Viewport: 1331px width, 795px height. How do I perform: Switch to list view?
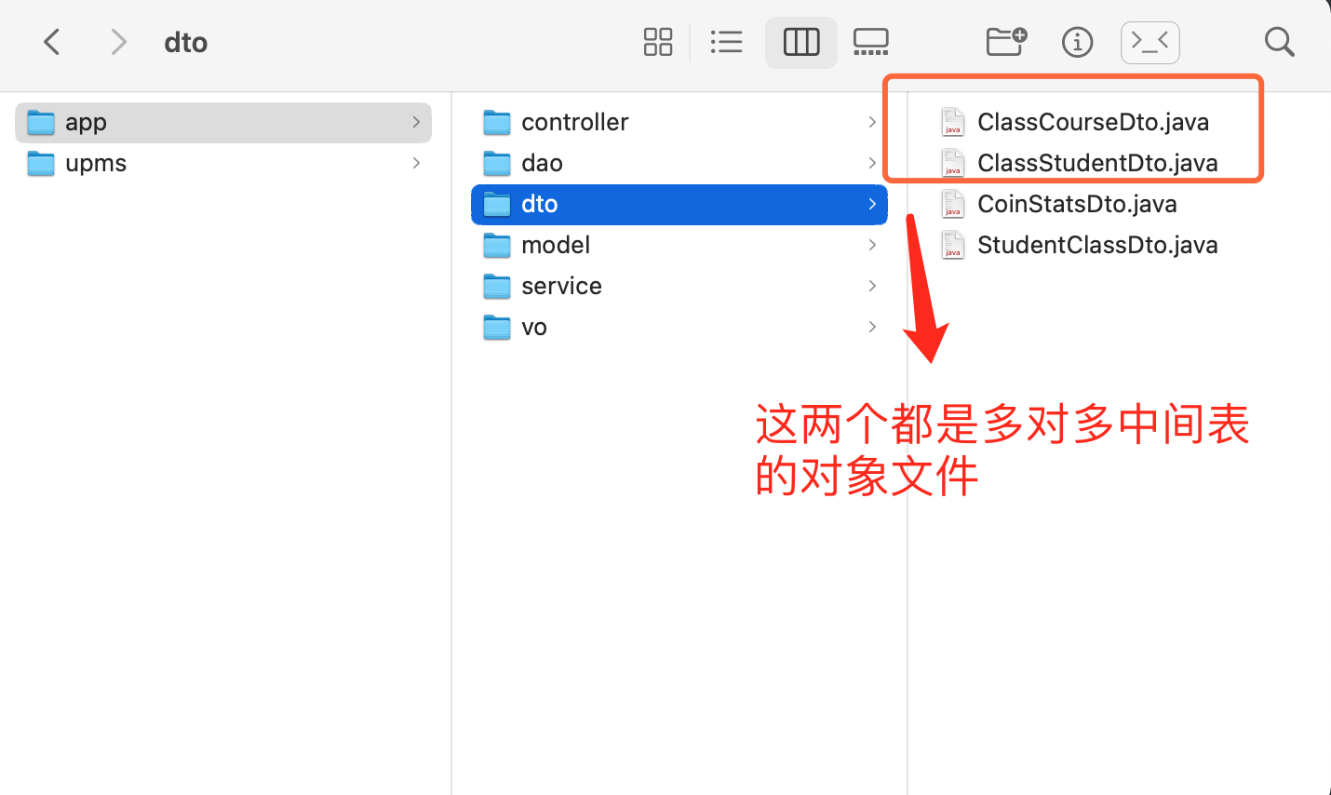(x=726, y=42)
